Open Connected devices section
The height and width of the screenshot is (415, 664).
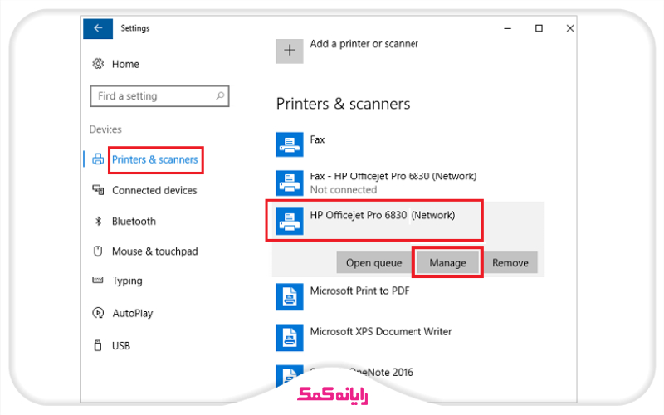coord(154,191)
